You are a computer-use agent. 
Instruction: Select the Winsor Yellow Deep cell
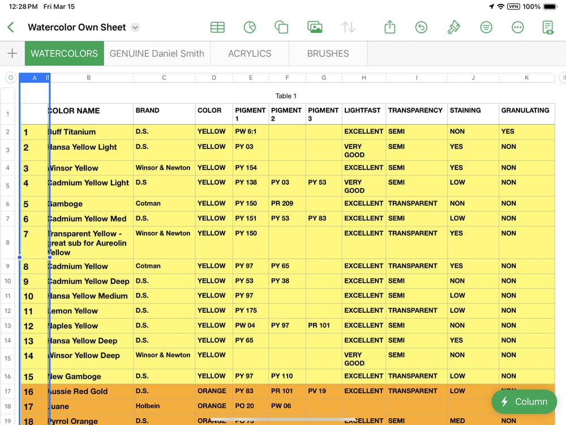point(91,359)
